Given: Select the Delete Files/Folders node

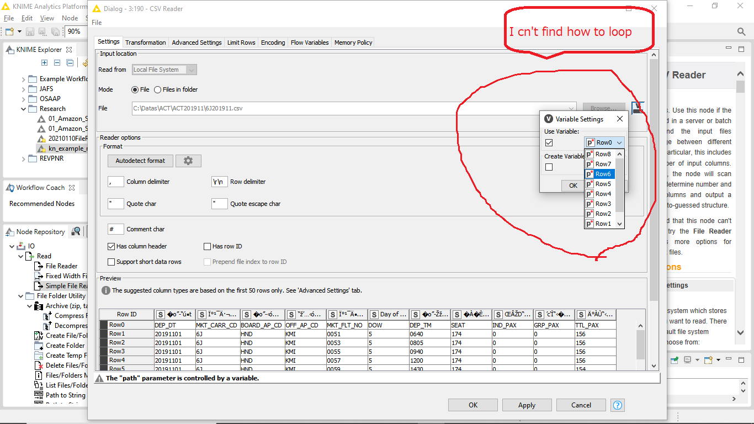Looking at the screenshot, I should coord(61,365).
